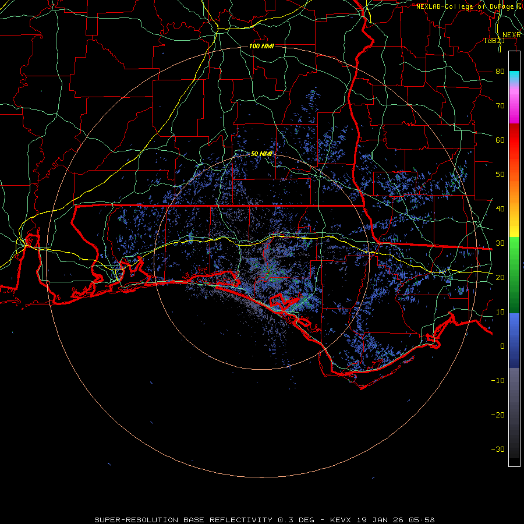Image resolution: width=524 pixels, height=524 pixels.
Task: Click the "SUPER-RESOLUTION BASE REFLECTIVITY" caption text
Action: [183, 520]
